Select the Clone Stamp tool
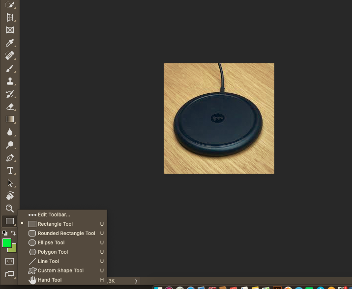352x289 pixels. point(10,81)
